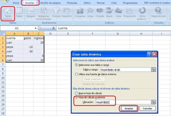171x116 pixels.
Task: Insert an Área chart
Action: pos(119,13)
